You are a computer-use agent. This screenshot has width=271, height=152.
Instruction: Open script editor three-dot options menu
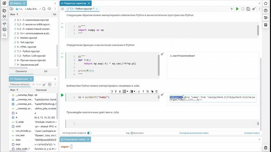point(259,9)
